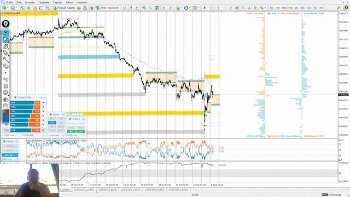Click the lightbulb icon in sidebar
Screen dimensions: 350x197
pyautogui.click(x=5, y=24)
